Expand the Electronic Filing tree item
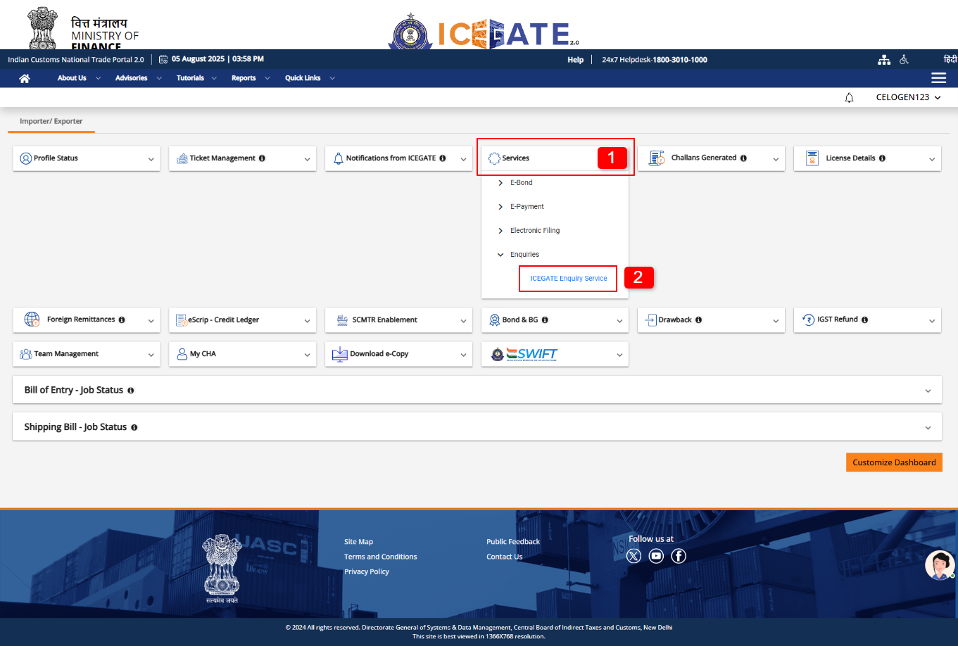The width and height of the screenshot is (958, 646). pyautogui.click(x=500, y=231)
